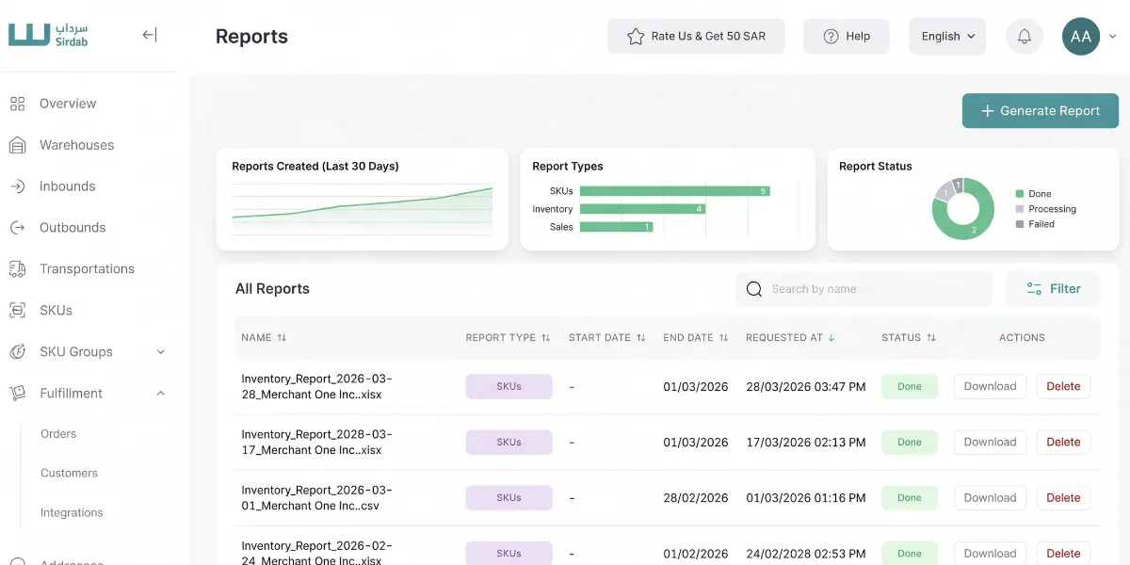This screenshot has width=1130, height=565.
Task: Click the Report Status donut chart
Action: click(963, 208)
